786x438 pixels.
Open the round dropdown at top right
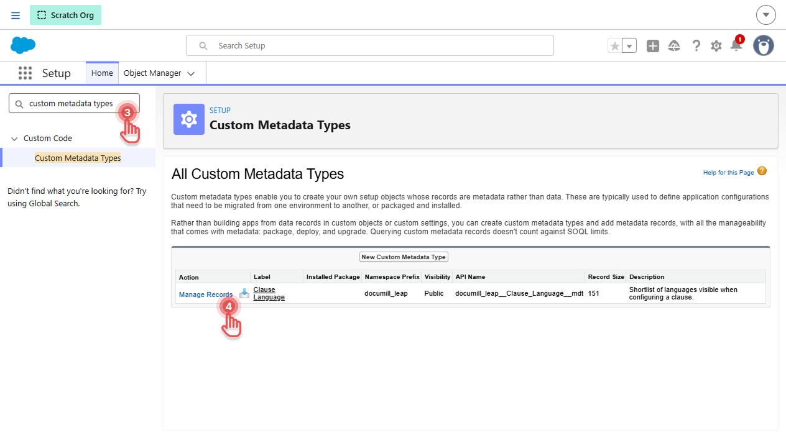(x=766, y=15)
